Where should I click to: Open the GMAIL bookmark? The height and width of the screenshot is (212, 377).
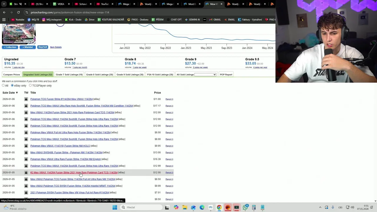215,19
